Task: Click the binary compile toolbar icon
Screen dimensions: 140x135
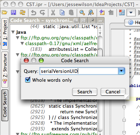Action: pos(122,12)
